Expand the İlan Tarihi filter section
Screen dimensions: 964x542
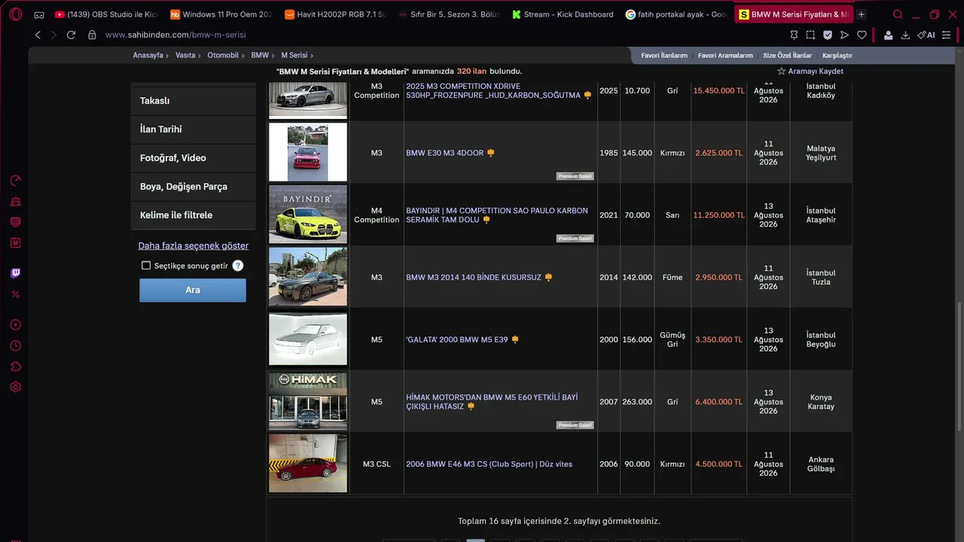pyautogui.click(x=193, y=129)
